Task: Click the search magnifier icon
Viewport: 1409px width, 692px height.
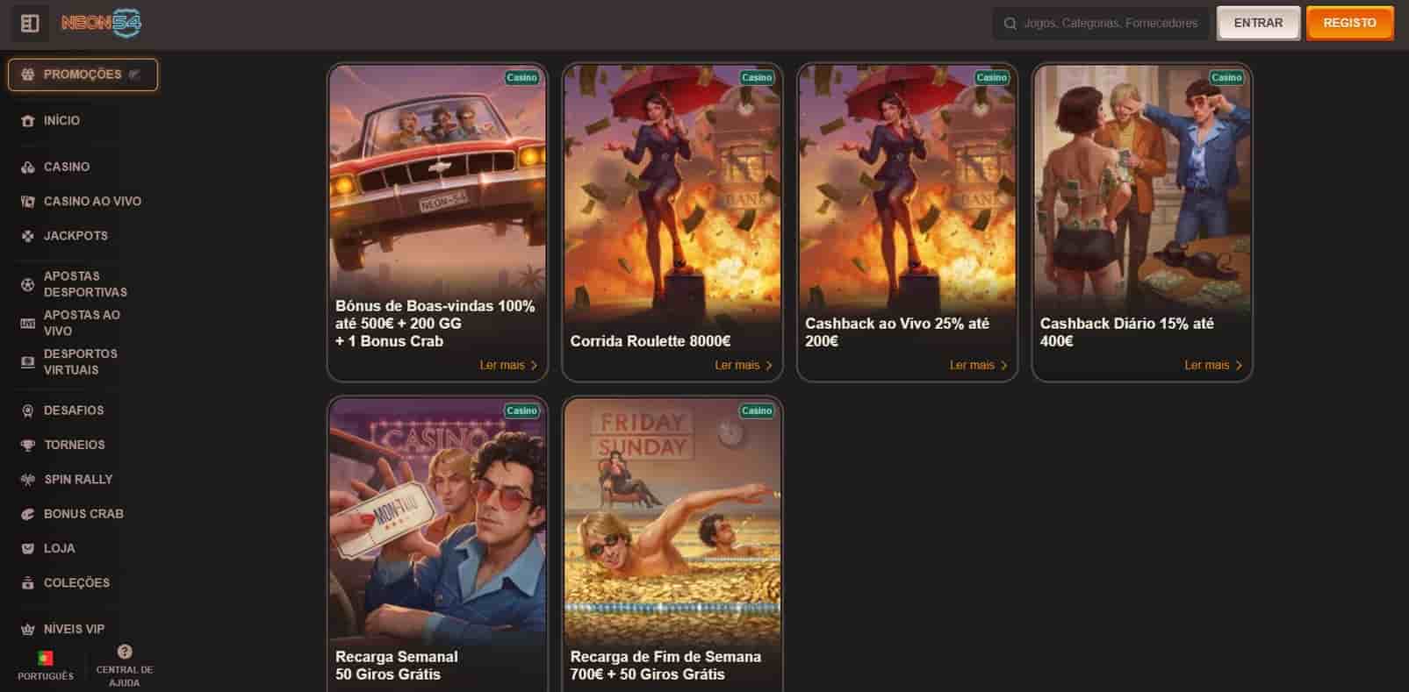Action: point(1010,24)
